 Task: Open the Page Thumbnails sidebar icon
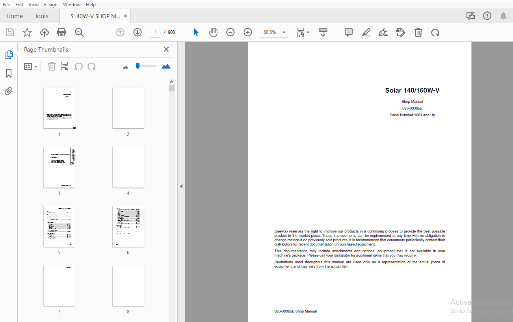point(9,55)
